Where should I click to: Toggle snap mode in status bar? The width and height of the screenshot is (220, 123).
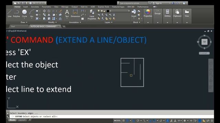point(128,121)
